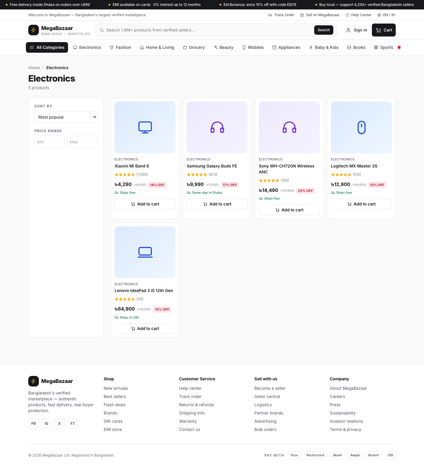Viewport: 424px width, 471px height.
Task: Open the Baby & Kids category
Action: (x=324, y=47)
